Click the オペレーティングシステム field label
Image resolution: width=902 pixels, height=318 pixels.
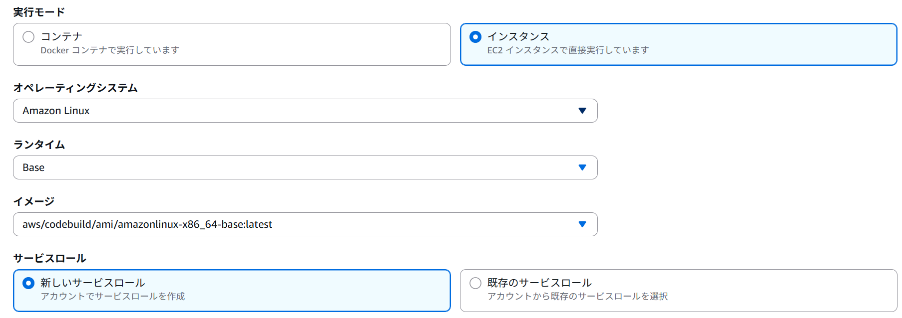click(x=75, y=88)
